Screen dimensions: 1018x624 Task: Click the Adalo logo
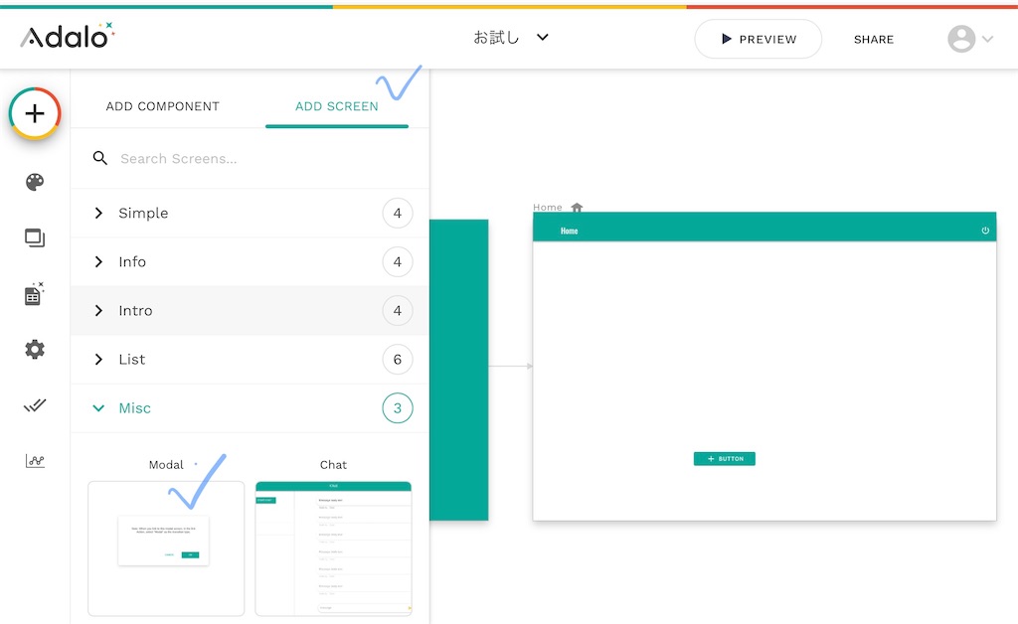[67, 37]
